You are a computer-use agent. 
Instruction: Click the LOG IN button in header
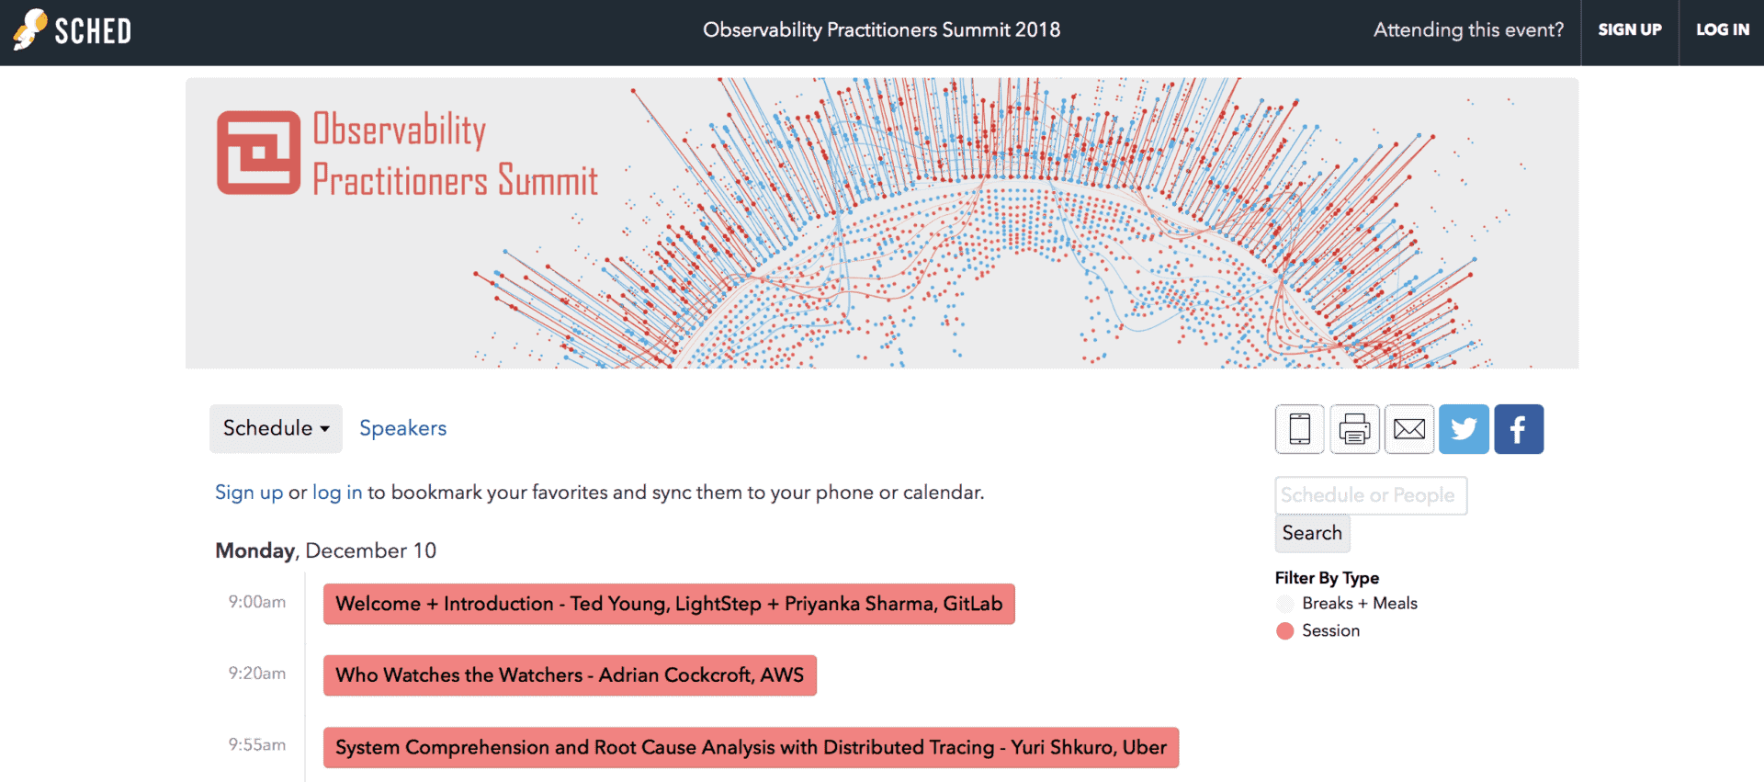click(x=1722, y=29)
